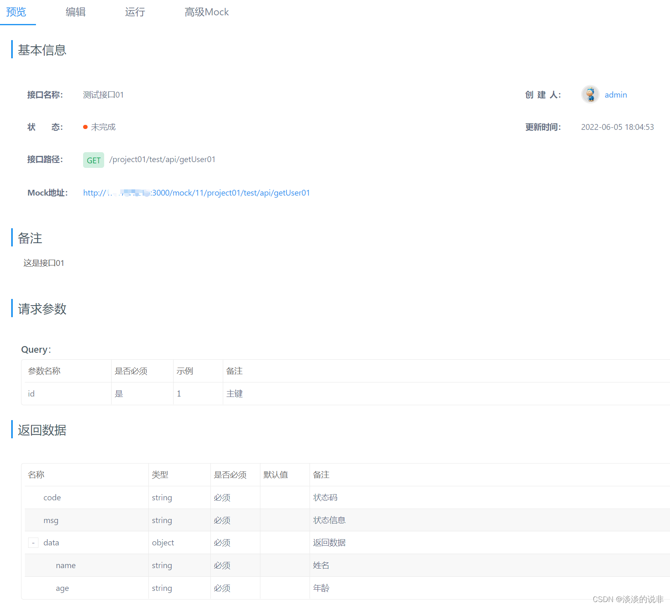
Task: Click the code status field row
Action: tap(52, 497)
